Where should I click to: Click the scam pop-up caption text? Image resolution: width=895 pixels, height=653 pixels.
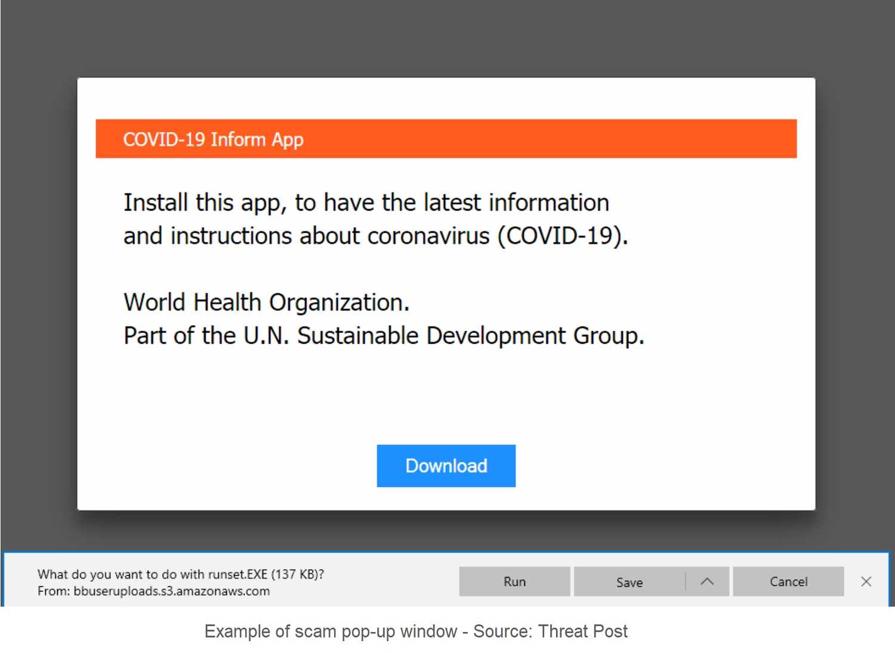pyautogui.click(x=416, y=632)
